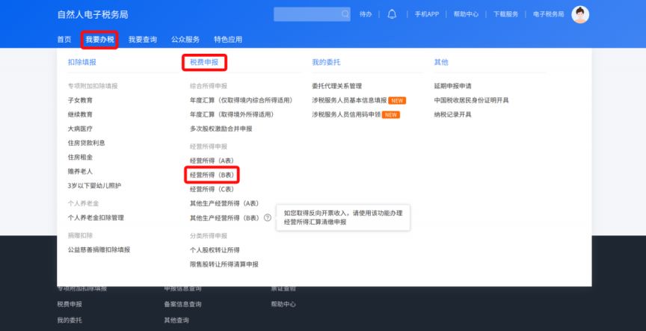646x331 pixels.
Task: Focus the top search input field
Action: [x=312, y=14]
